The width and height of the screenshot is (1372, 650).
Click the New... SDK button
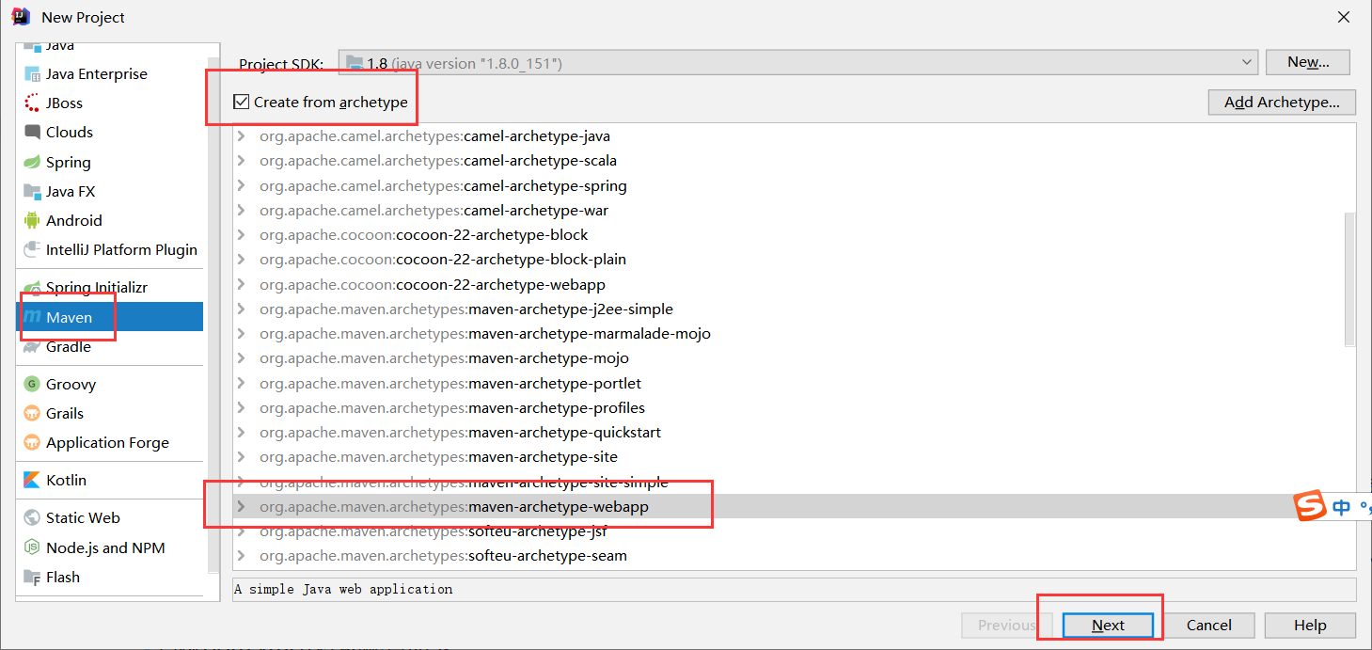click(1308, 62)
